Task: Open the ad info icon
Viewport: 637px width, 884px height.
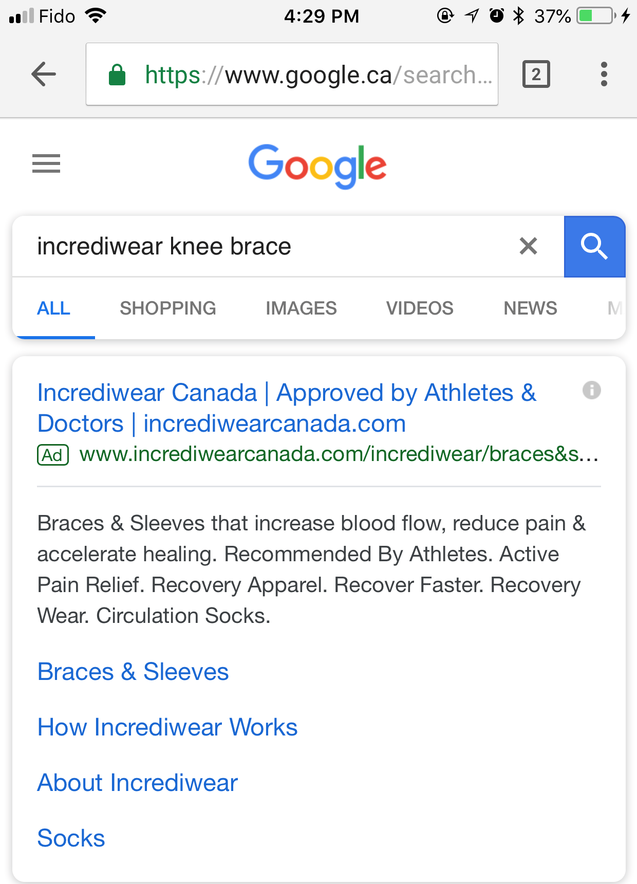Action: (x=591, y=390)
